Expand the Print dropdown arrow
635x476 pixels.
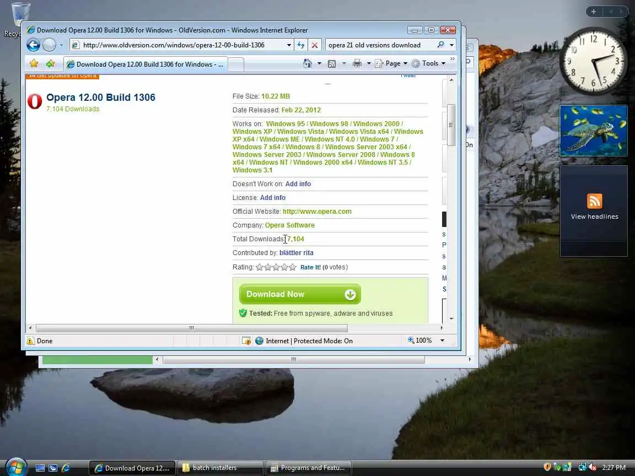point(369,63)
